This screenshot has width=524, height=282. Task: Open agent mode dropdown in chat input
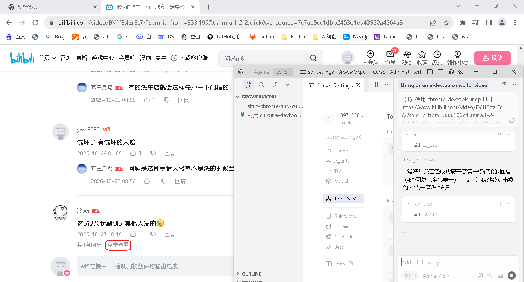click(410, 275)
